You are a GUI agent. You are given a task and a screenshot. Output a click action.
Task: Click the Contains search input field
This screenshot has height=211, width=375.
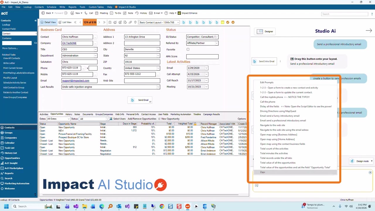(x=17, y=43)
